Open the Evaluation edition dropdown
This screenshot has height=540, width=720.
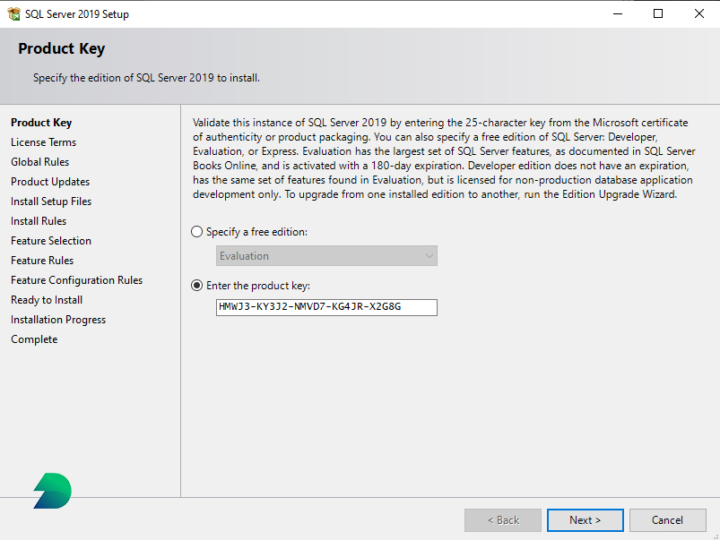coord(326,256)
